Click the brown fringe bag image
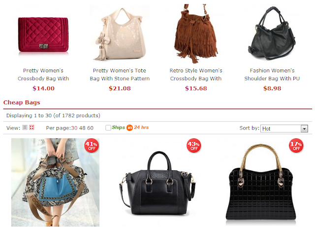The width and height of the screenshot is (315, 227). tap(196, 33)
